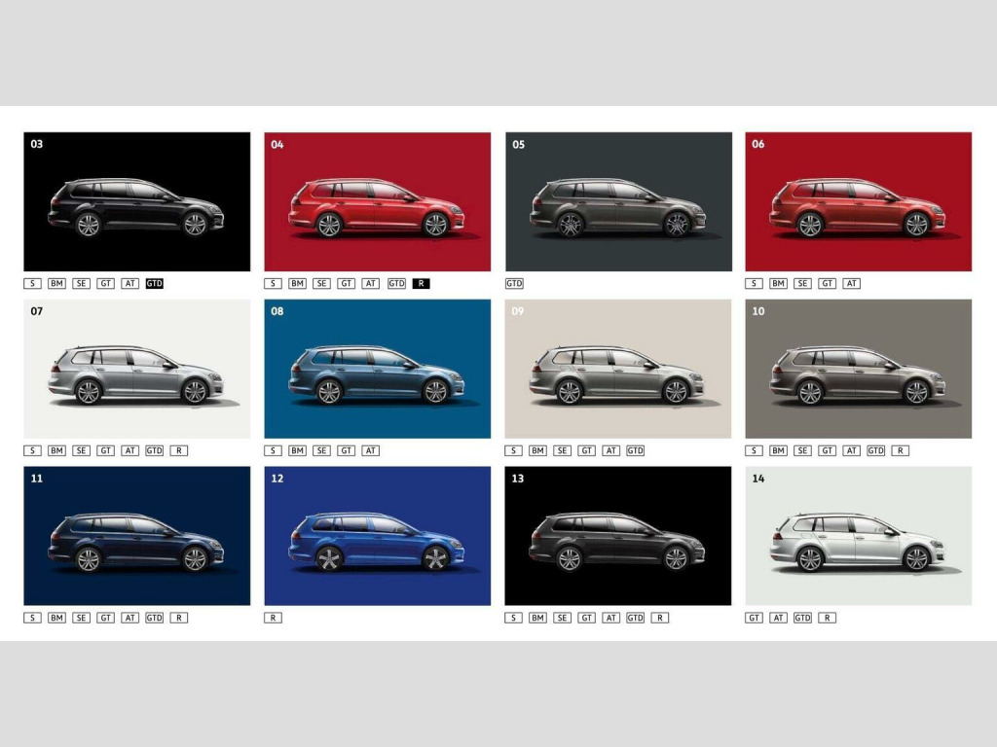Image resolution: width=997 pixels, height=747 pixels.
Task: Click the GT badge under white car 14
Action: 754,618
